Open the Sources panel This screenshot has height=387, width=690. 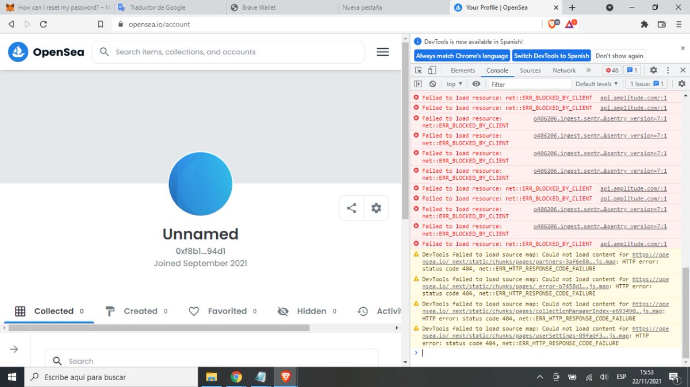coord(530,70)
